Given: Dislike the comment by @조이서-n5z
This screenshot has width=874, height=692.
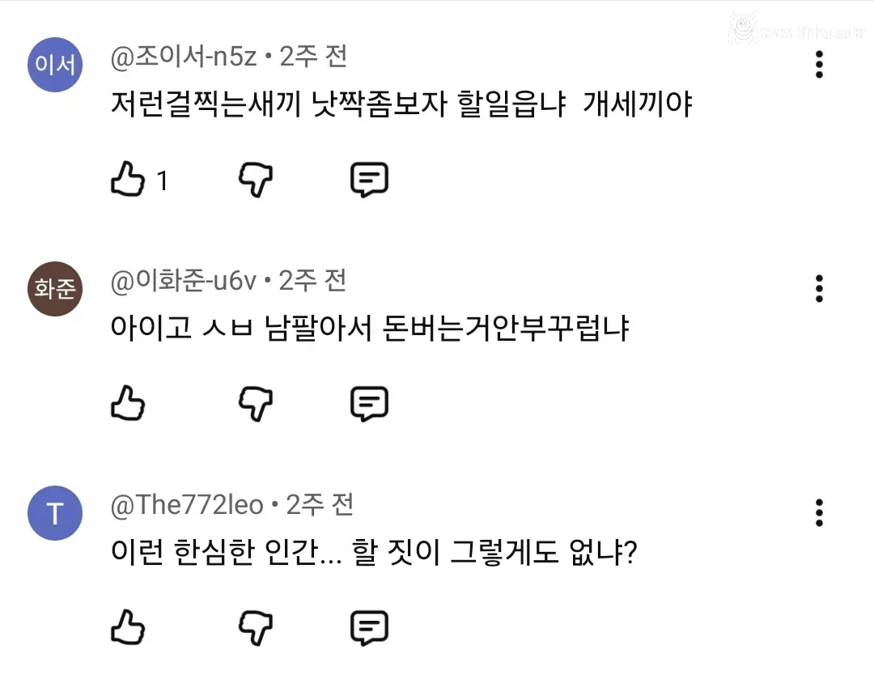Looking at the screenshot, I should pos(256,180).
